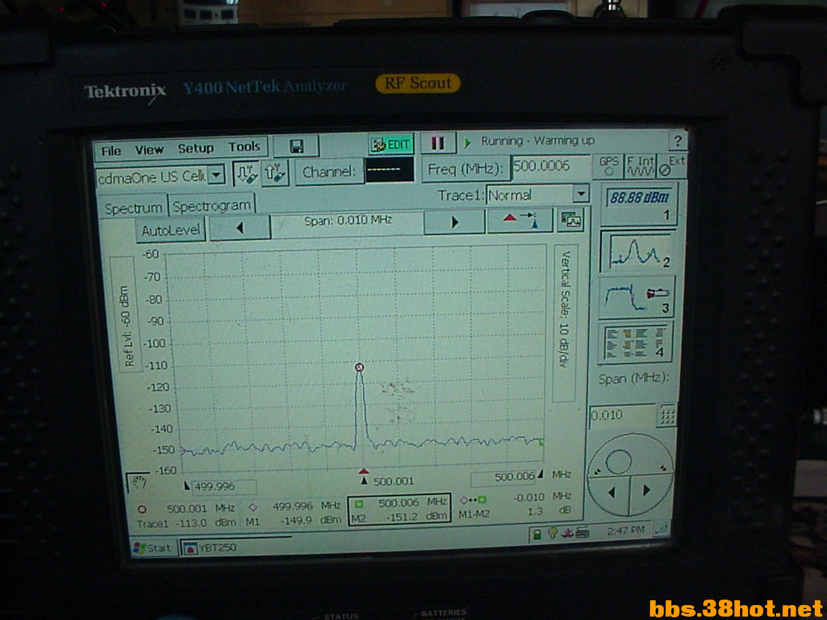Click the round knob center circle
This screenshot has width=827, height=620.
click(618, 462)
